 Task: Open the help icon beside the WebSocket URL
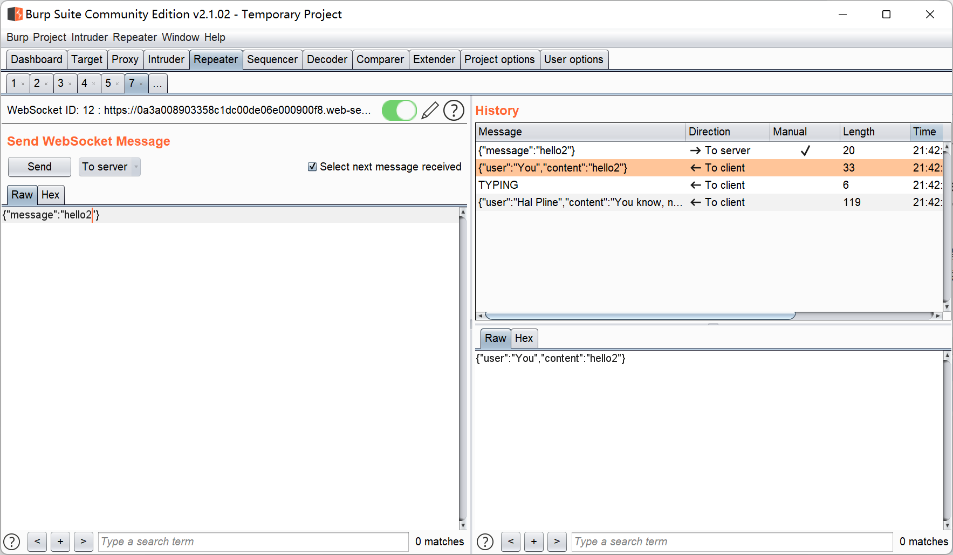[454, 111]
